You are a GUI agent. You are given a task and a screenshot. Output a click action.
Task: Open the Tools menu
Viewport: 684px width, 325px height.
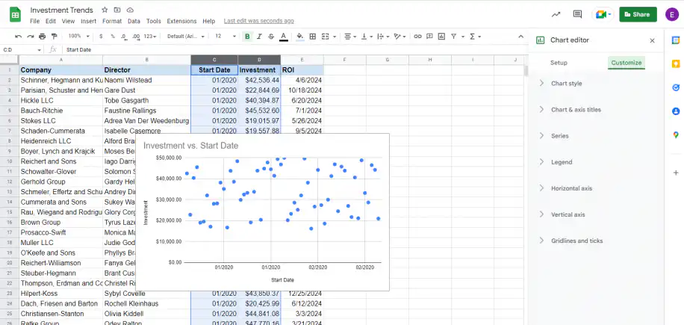pyautogui.click(x=154, y=21)
